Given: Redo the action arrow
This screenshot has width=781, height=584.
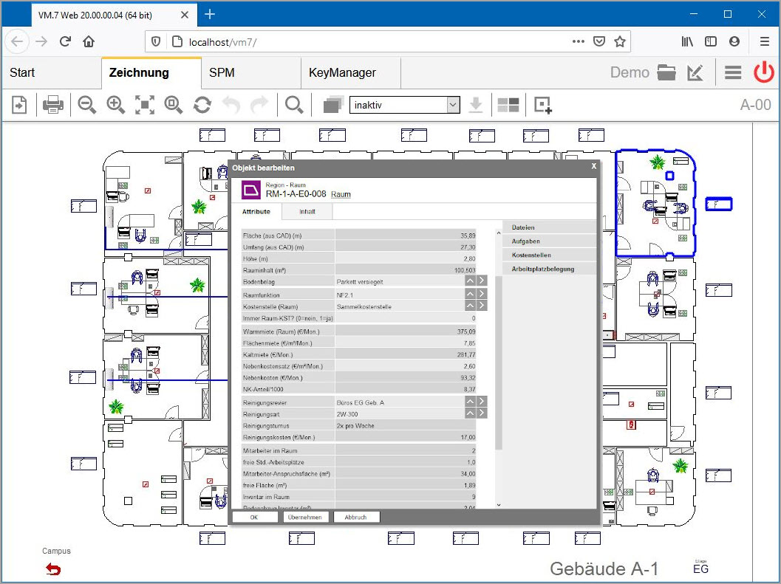Looking at the screenshot, I should click(259, 105).
